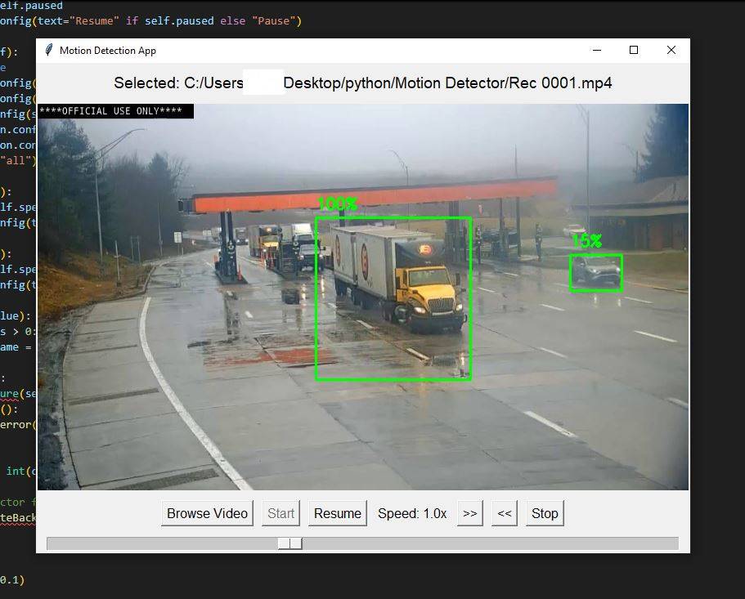Click the green 100% confidence label
The width and height of the screenshot is (745, 599).
(x=337, y=204)
